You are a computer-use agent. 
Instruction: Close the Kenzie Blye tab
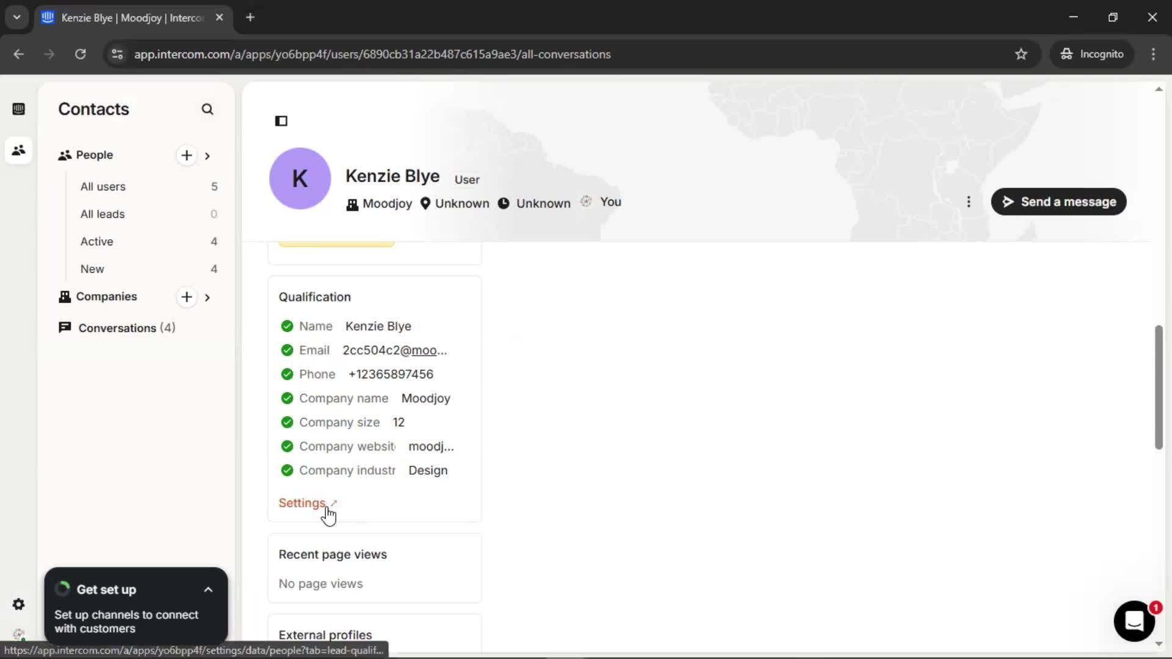point(220,18)
